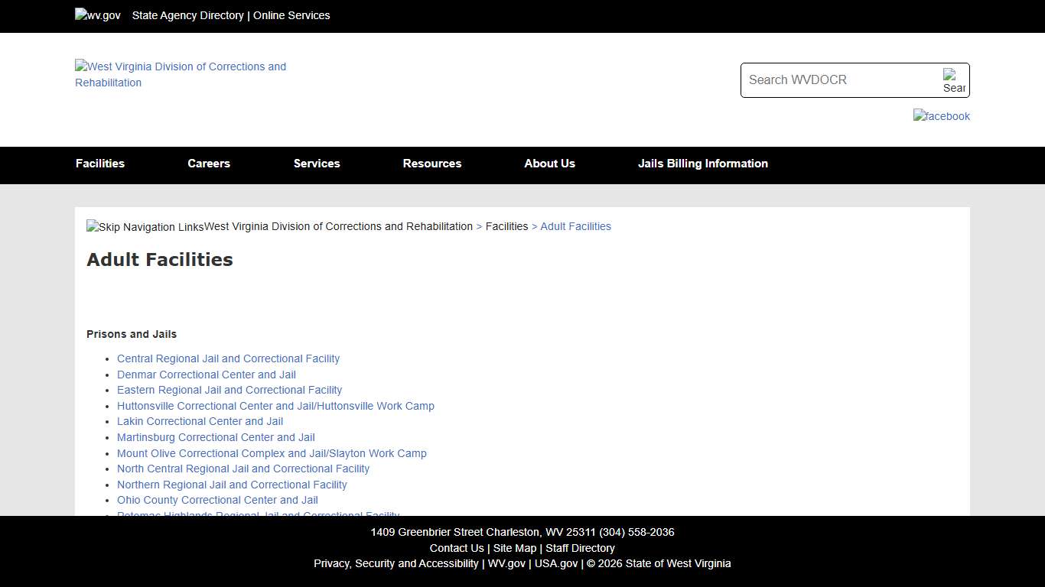Click the West Virginia Division of Corrections logo
This screenshot has width=1045, height=587.
tap(181, 74)
